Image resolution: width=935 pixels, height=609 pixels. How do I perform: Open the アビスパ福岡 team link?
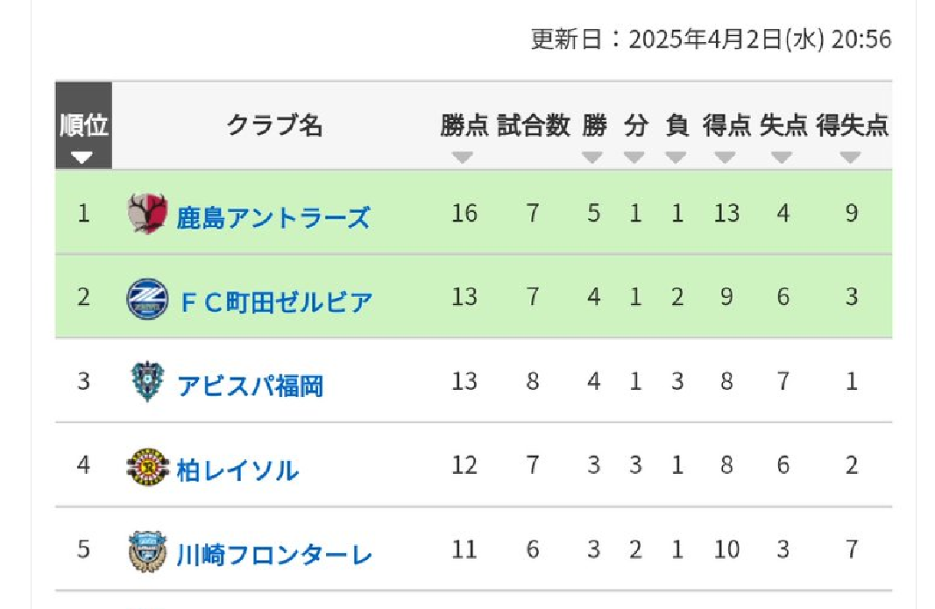click(251, 386)
